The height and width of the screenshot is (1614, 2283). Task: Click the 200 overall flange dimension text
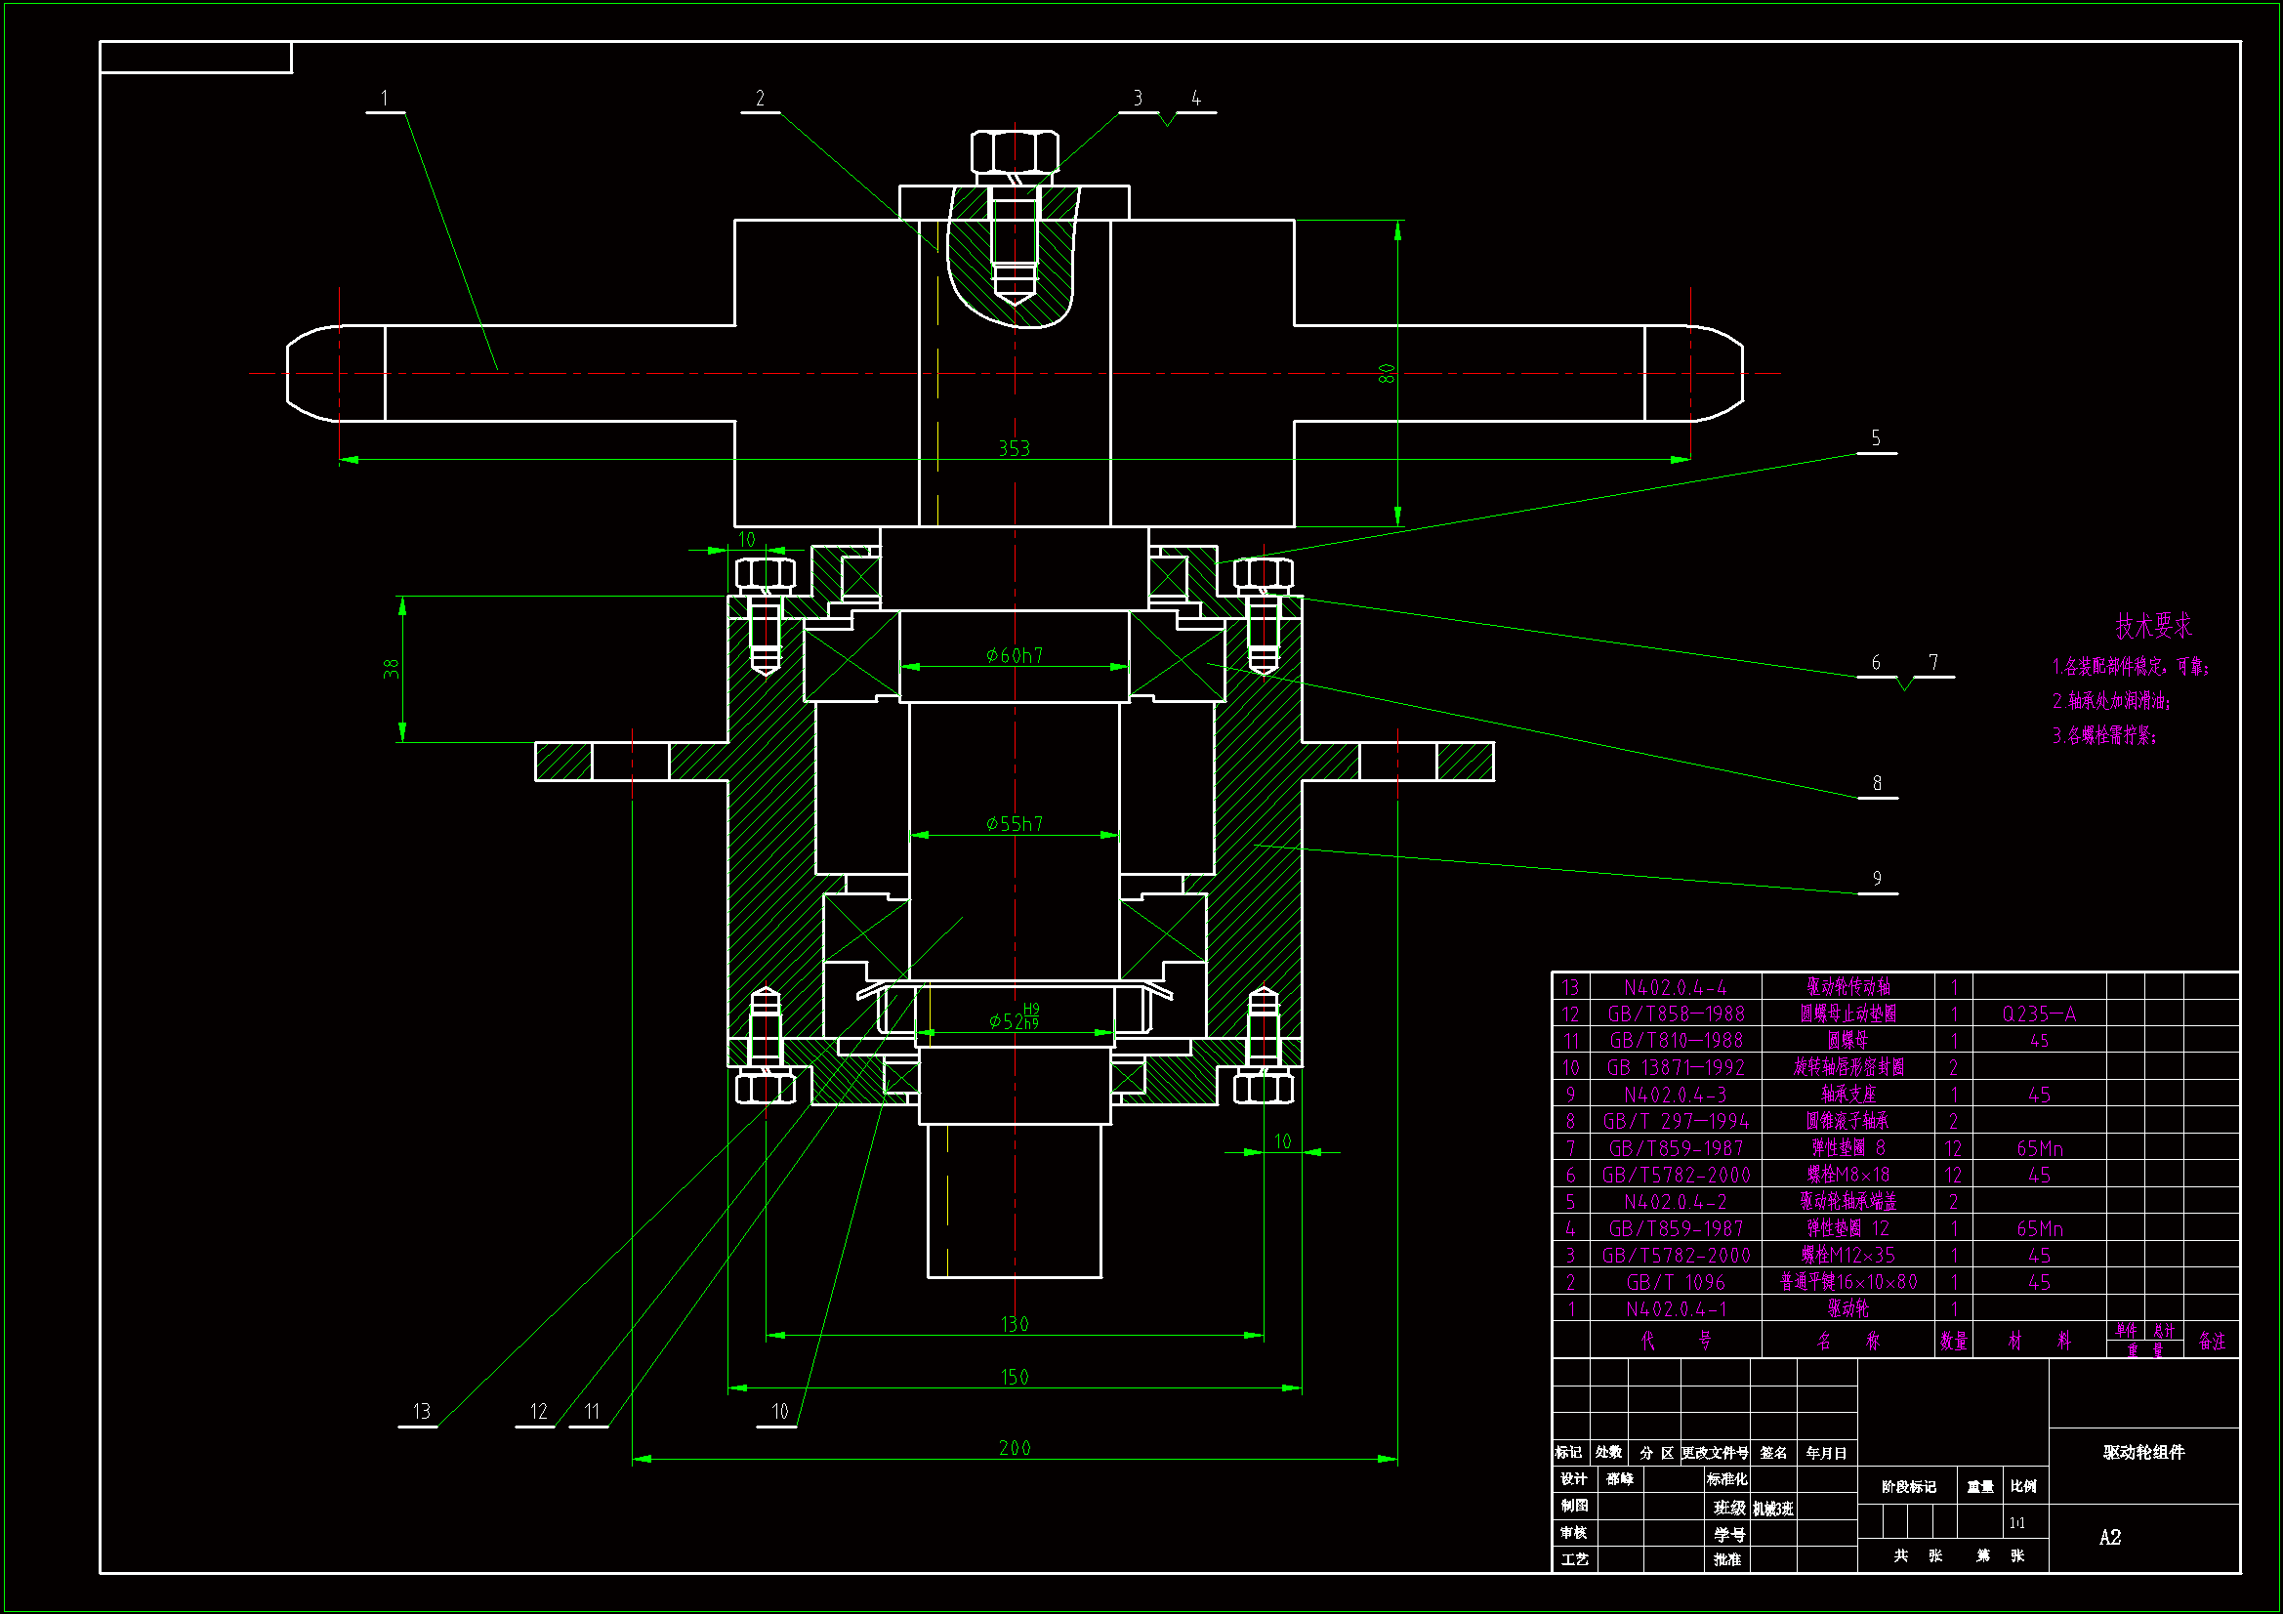pos(1015,1448)
